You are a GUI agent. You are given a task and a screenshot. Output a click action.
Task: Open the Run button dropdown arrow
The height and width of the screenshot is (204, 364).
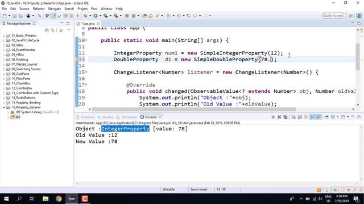click(100, 16)
